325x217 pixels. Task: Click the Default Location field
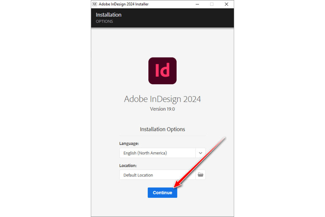tap(157, 175)
